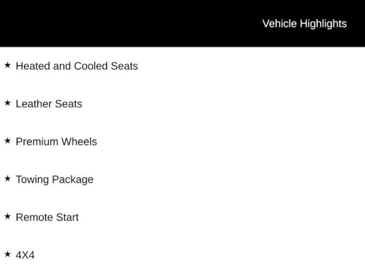Click the word Vehicle in the header
Screen dimensions: 365x274
click(x=279, y=24)
